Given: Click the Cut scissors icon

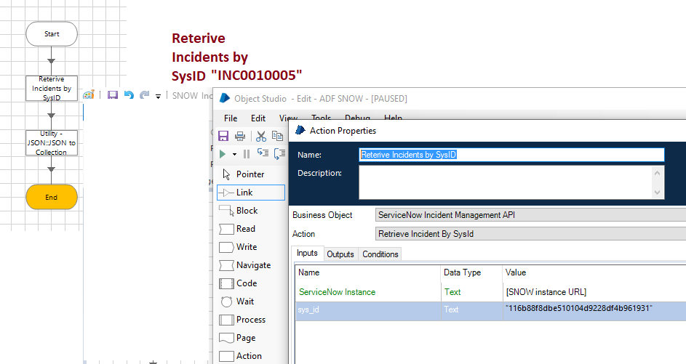Looking at the screenshot, I should click(x=261, y=136).
